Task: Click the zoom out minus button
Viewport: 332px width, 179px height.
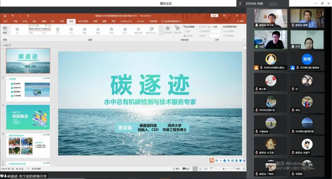Action: (x=215, y=169)
